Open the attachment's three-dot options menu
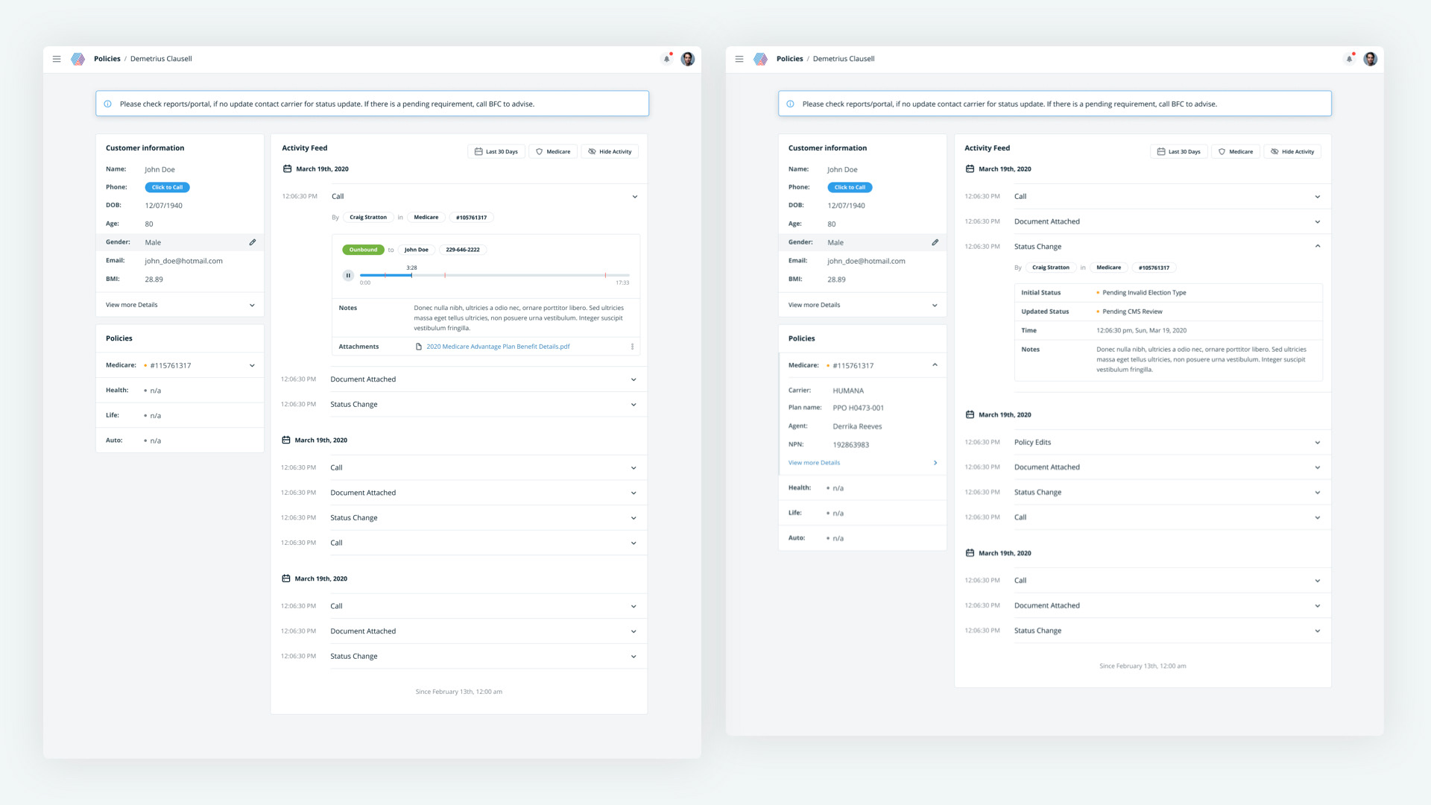This screenshot has height=805, width=1431. [x=632, y=347]
